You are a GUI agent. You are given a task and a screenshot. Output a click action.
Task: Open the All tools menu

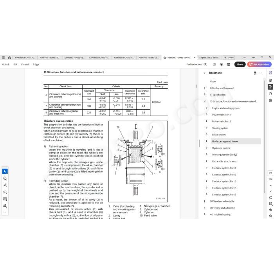click(x=5, y=65)
